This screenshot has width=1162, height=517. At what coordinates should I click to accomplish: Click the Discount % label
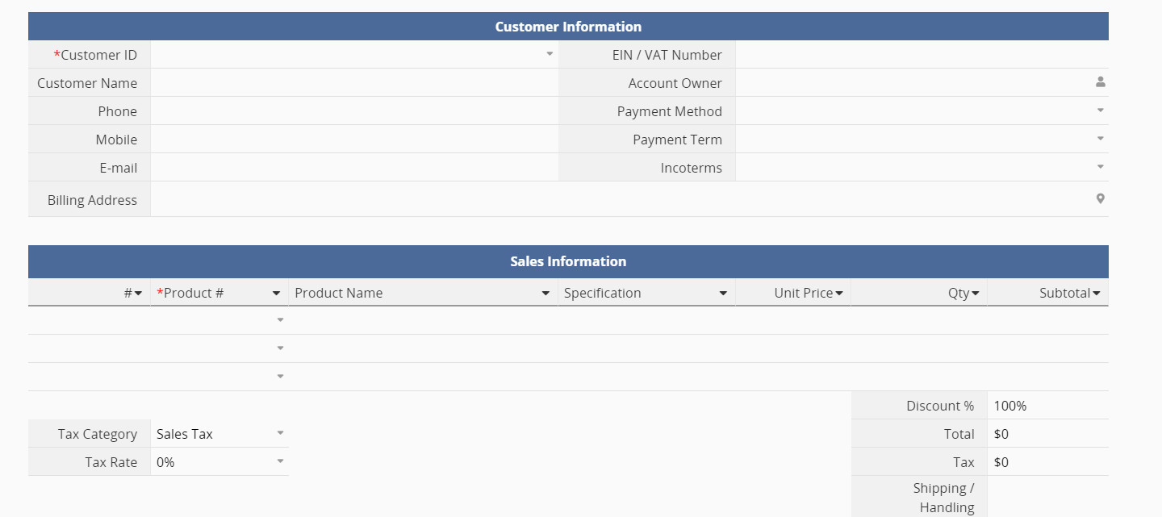(940, 406)
